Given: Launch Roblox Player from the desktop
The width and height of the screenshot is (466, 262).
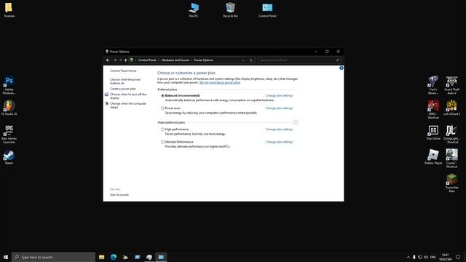Looking at the screenshot, I should coord(433,157).
